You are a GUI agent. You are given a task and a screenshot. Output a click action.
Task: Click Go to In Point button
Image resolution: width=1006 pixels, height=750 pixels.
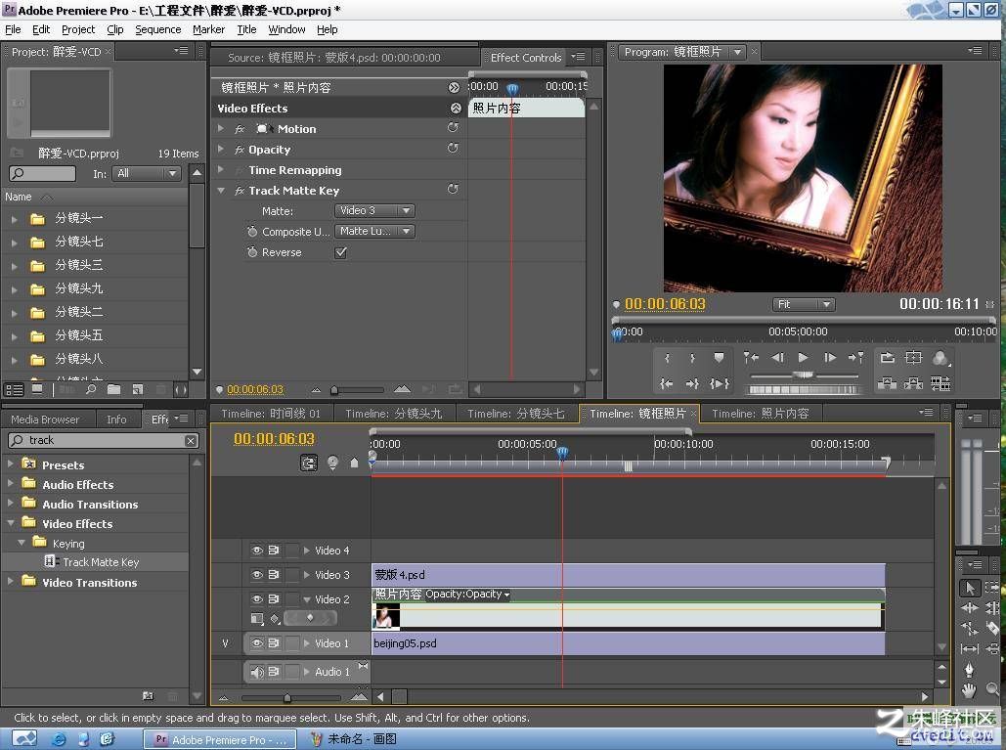click(667, 383)
